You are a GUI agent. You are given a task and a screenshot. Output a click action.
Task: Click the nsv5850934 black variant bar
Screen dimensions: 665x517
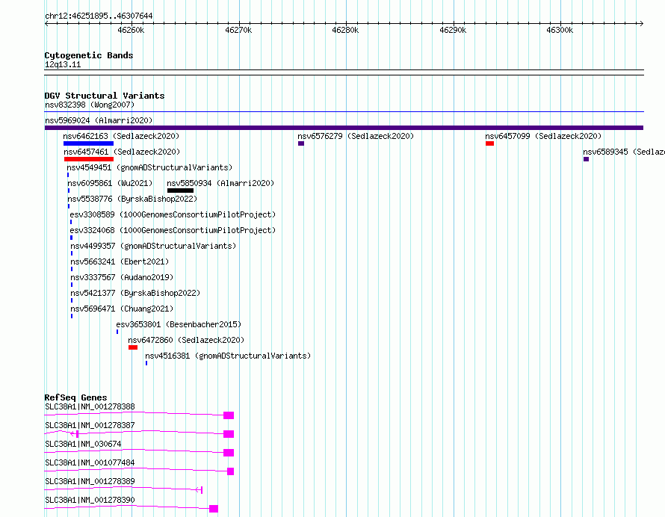point(180,191)
